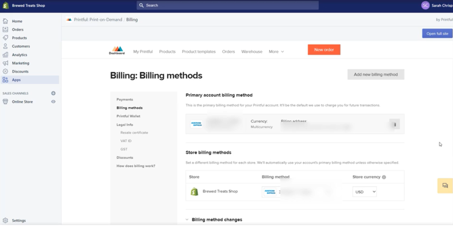This screenshot has width=453, height=226.
Task: Open Discounts in billing sidebar
Action: coord(125,158)
